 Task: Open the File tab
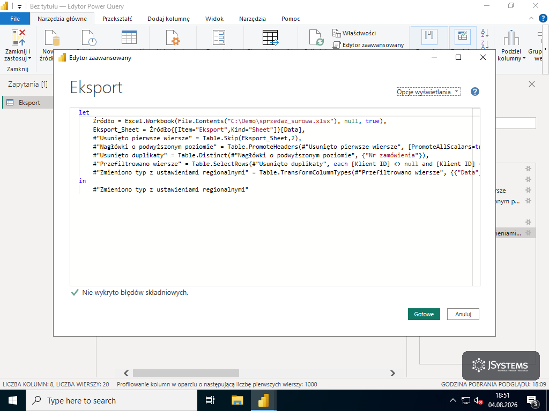pyautogui.click(x=15, y=19)
